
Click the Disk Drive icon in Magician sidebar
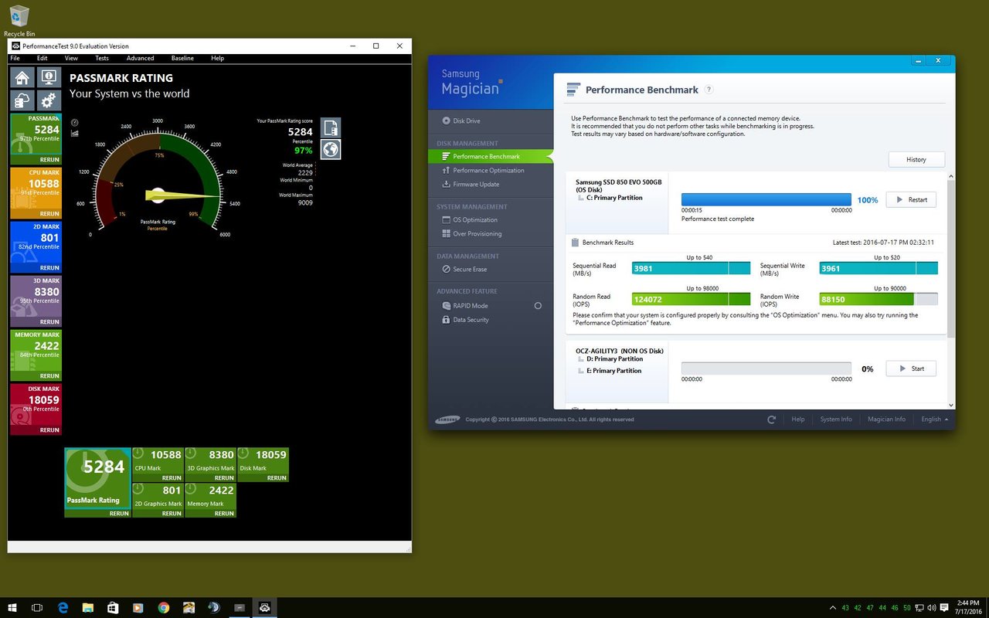pos(447,121)
